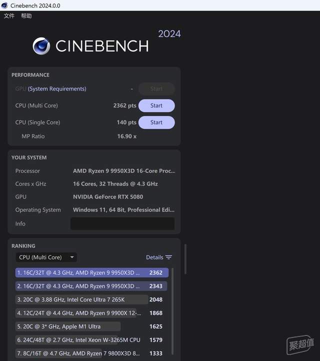Open the 帮助 menu
Image resolution: width=320 pixels, height=361 pixels.
(x=26, y=16)
